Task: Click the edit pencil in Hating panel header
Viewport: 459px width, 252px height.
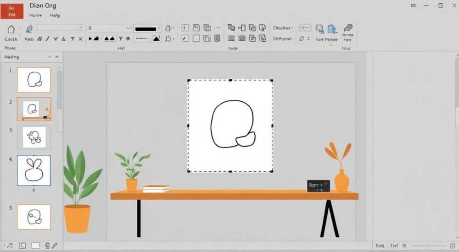Action: pos(50,57)
